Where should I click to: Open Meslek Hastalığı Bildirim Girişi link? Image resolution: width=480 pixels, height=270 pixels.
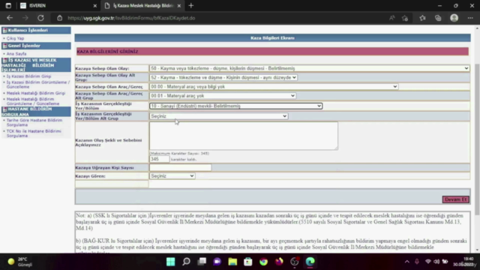click(36, 93)
